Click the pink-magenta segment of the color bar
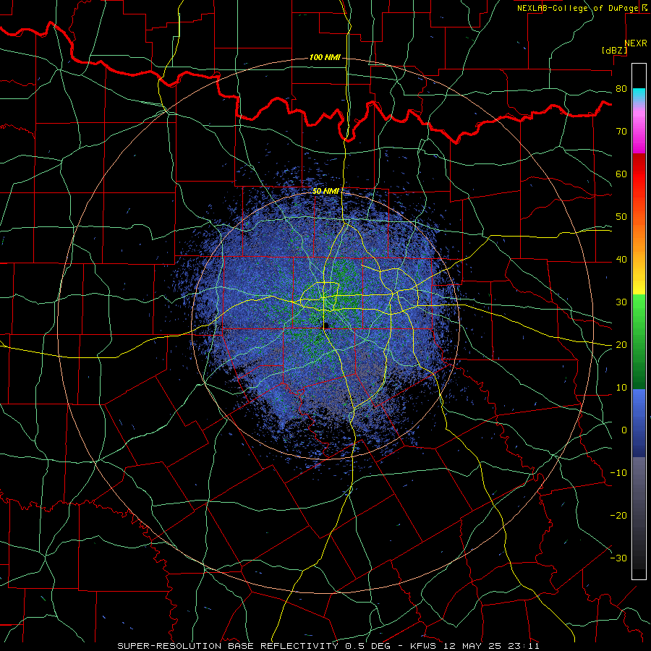This screenshot has height=651, width=651. pyautogui.click(x=639, y=129)
